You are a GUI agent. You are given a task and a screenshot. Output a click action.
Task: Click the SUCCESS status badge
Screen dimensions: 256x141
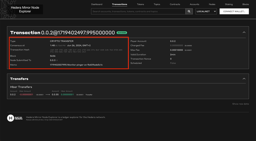tap(122, 33)
